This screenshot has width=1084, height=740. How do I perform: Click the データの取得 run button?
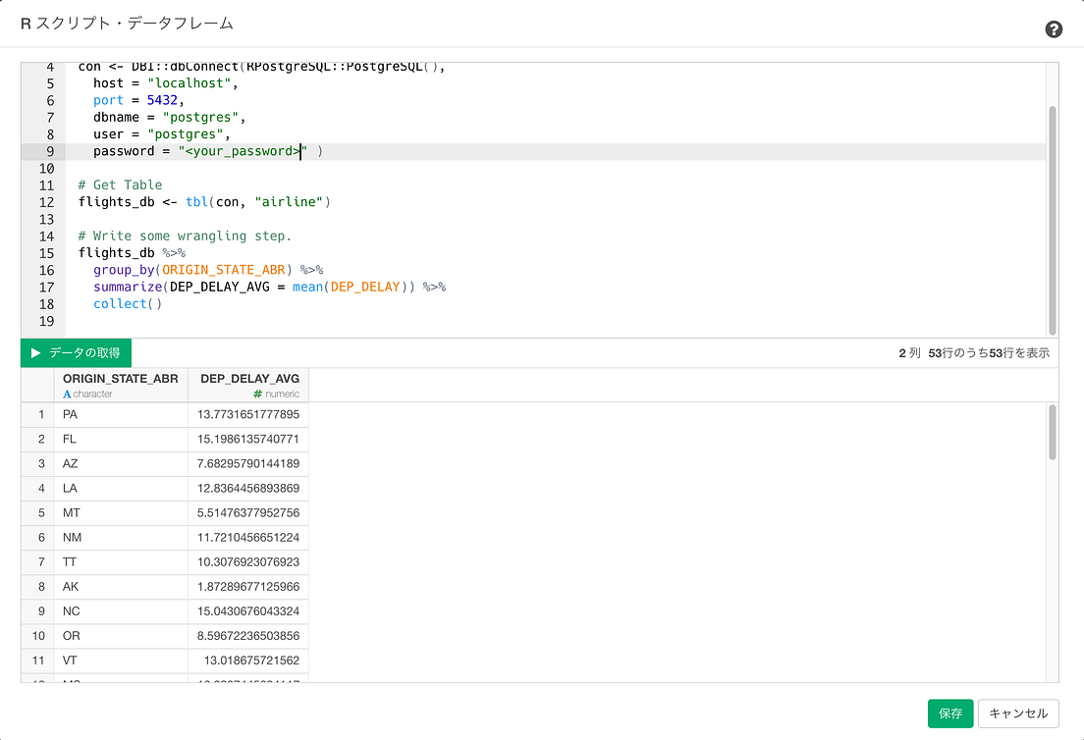(76, 353)
